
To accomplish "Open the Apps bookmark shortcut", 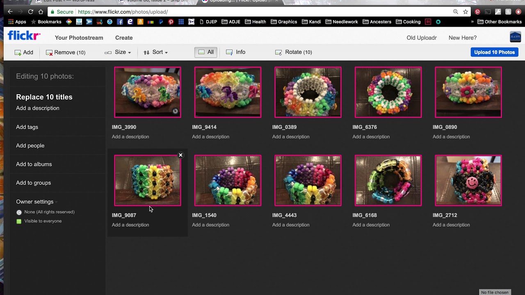I will (17, 22).
